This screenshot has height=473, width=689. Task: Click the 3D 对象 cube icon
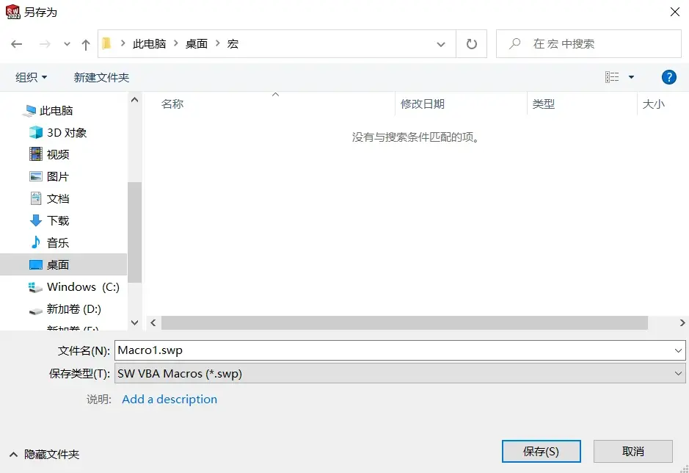tap(36, 132)
